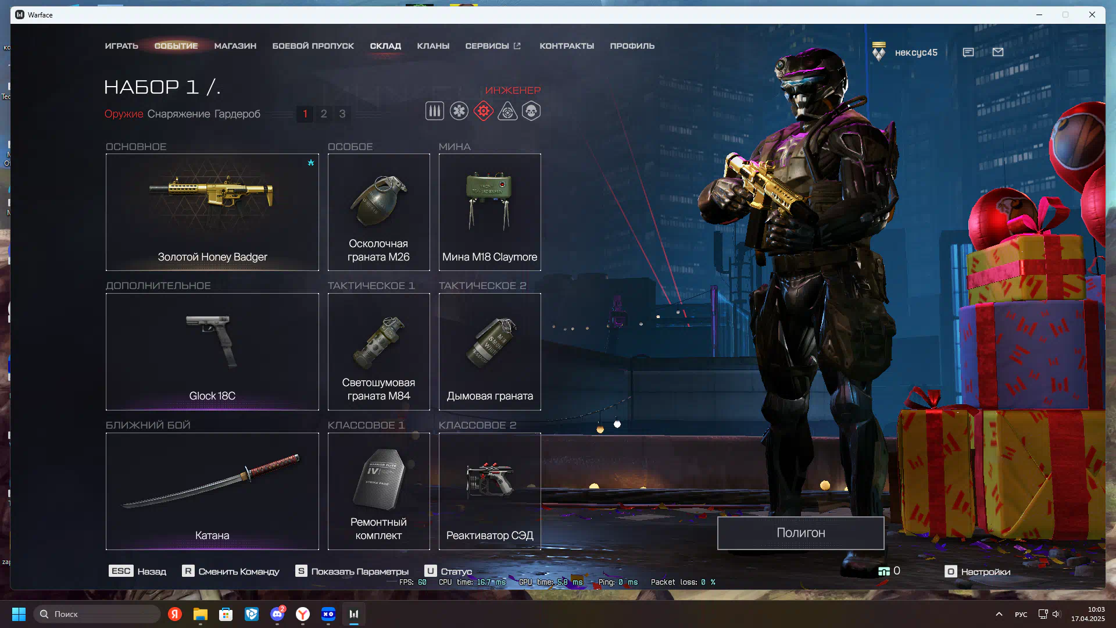Open the МАГАЗИН tab
1116x628 pixels.
(235, 46)
